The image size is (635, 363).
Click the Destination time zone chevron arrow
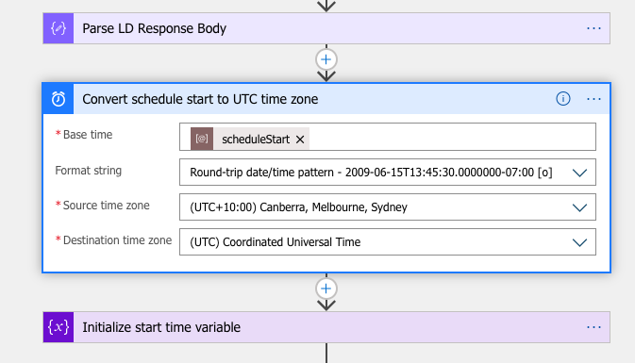[579, 242]
